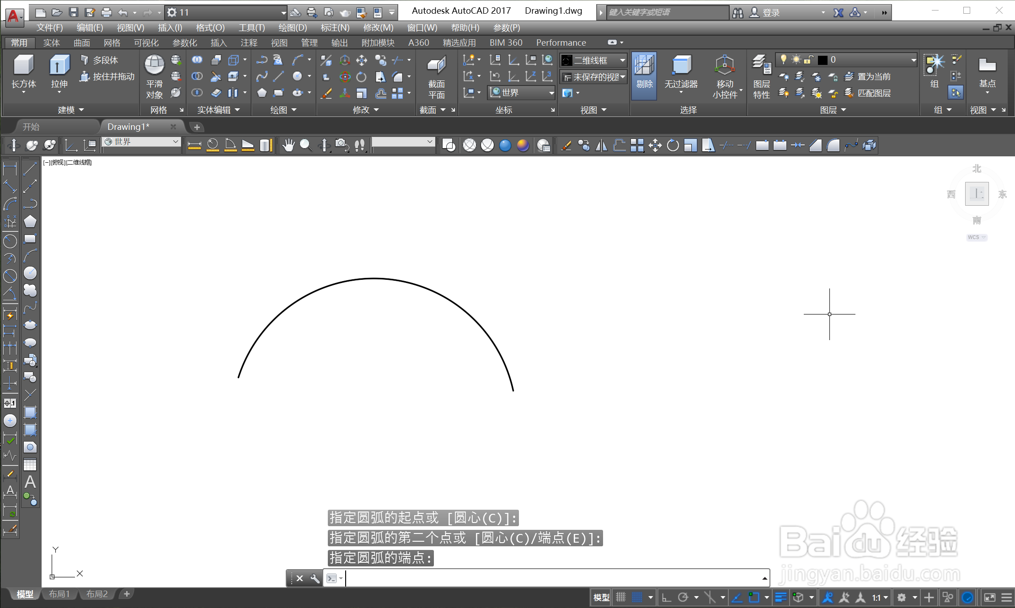Screen dimensions: 1015x608
Task: Click the Mirror tool in modify toolbar
Action: click(601, 145)
